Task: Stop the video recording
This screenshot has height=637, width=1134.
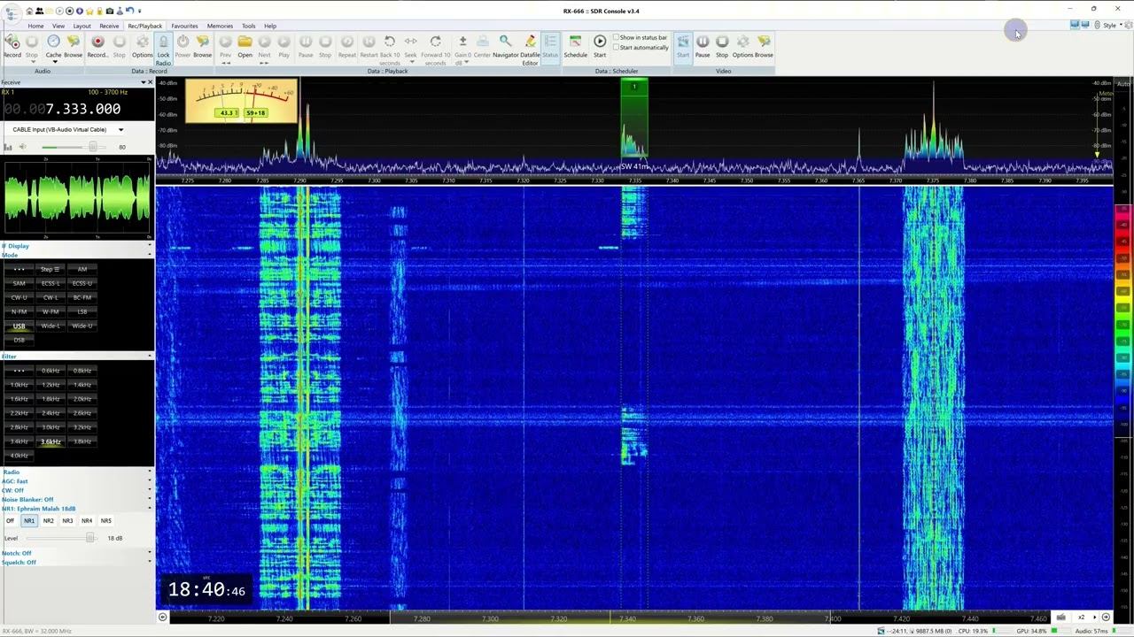Action: coord(722,46)
